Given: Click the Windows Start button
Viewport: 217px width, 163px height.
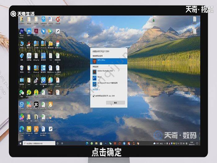Looking at the screenshot, I should [20, 143].
